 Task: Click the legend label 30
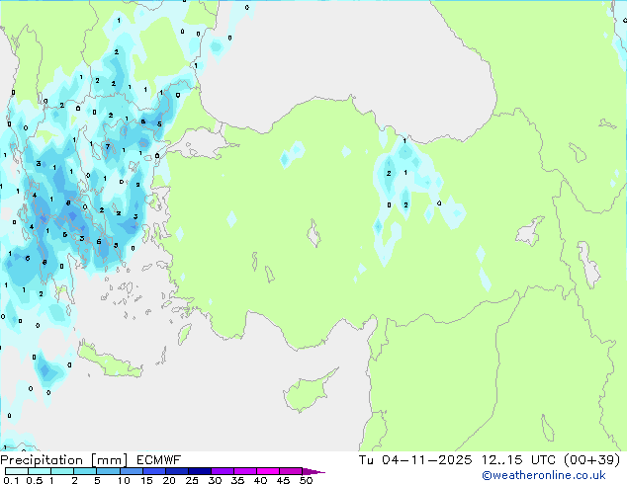pos(215,480)
